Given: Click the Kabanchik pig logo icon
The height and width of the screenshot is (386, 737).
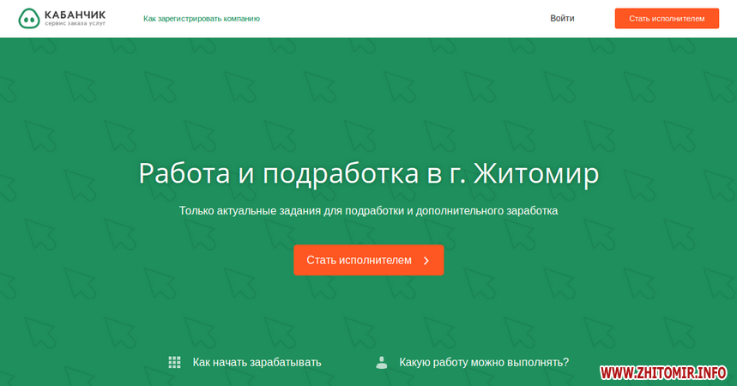Looking at the screenshot, I should point(30,18).
